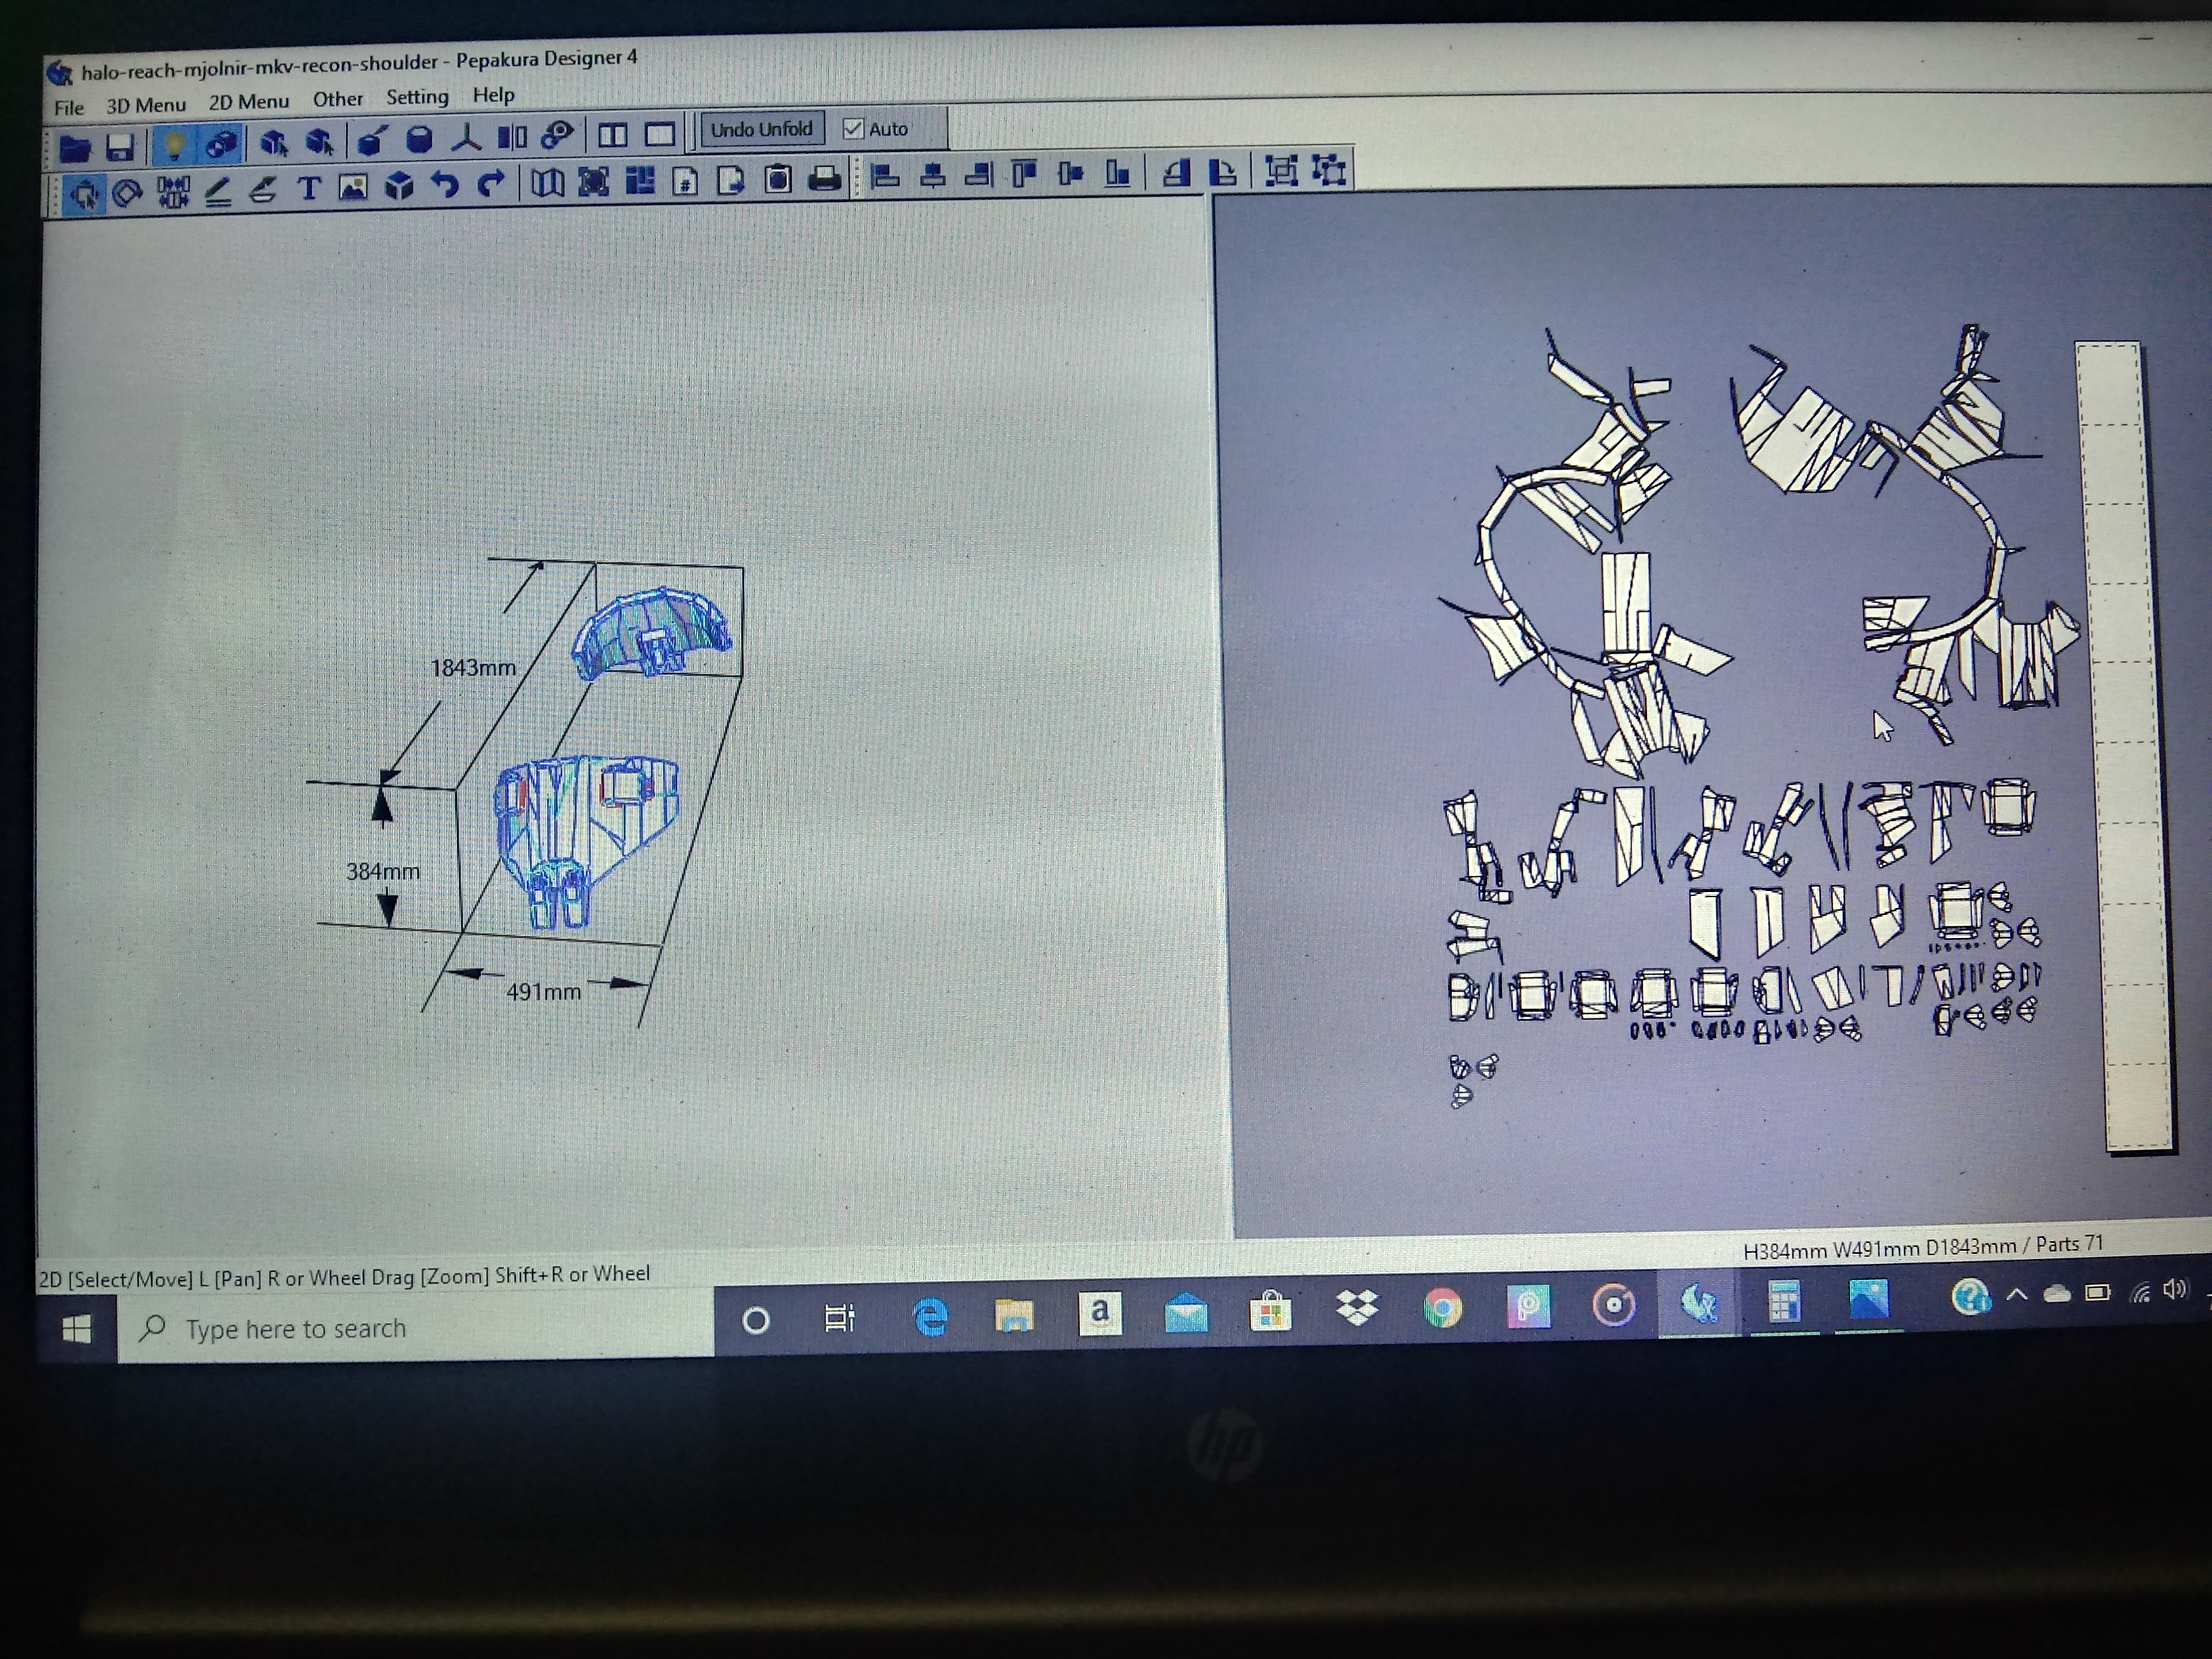Expand the hidden system tray icons chevron
Image resolution: width=2212 pixels, height=1659 pixels.
point(2016,1294)
